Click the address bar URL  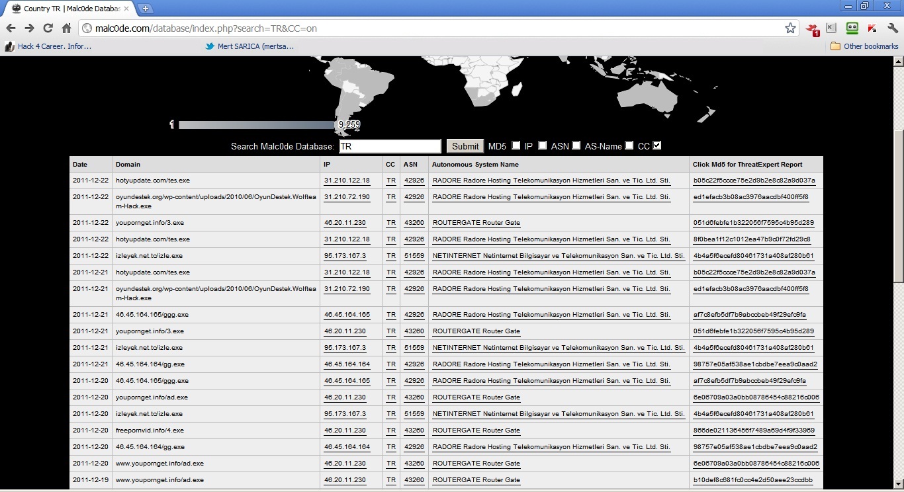point(206,28)
